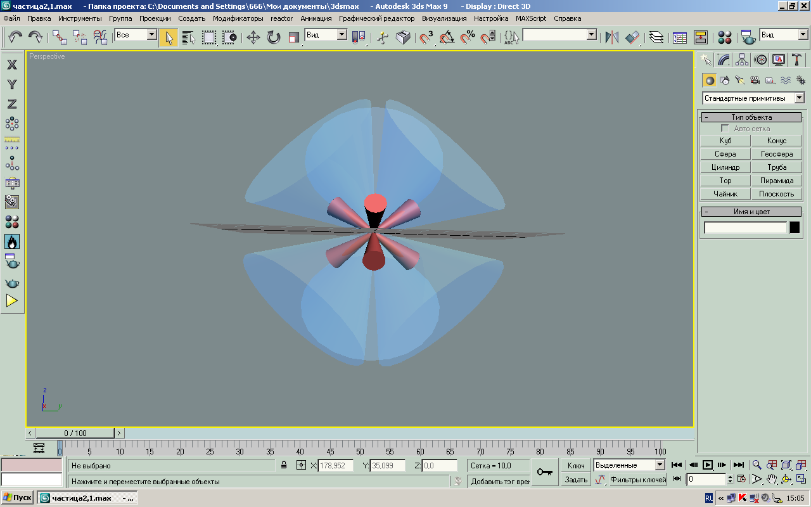Activate the Select Object arrow tool
Screen dimensions: 811x507
[169, 37]
